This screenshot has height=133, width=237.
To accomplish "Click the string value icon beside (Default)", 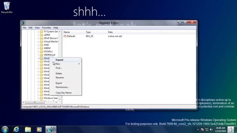I will click(65, 36).
